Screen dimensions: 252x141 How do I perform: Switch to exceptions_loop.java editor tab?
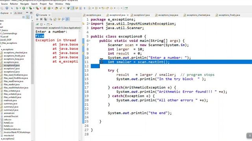(x=167, y=15)
